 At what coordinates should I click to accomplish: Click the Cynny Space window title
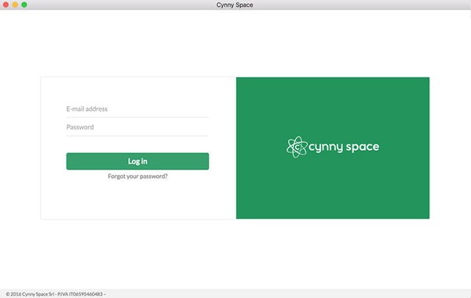click(x=235, y=5)
